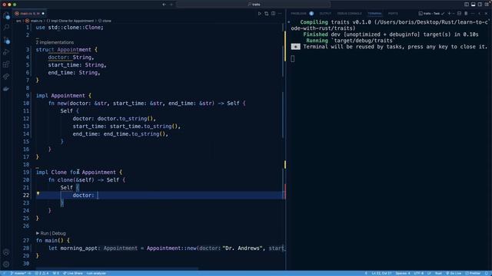Click 'Appointment' struct name on line 3

[x=74, y=49]
